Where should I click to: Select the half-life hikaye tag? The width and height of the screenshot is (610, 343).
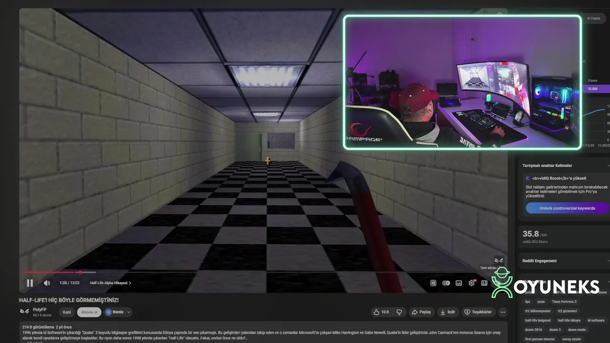coord(569,320)
